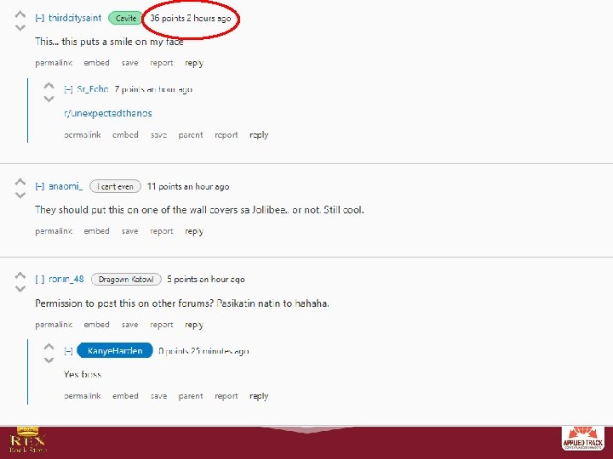Collapse ronin_48's comment thread

(x=39, y=280)
